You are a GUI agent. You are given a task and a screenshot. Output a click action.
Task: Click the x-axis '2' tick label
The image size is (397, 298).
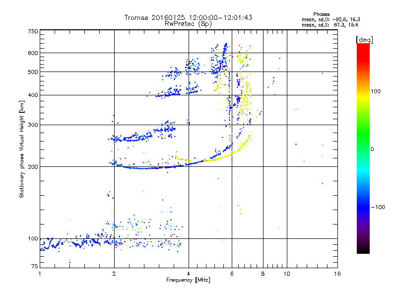coord(114,274)
